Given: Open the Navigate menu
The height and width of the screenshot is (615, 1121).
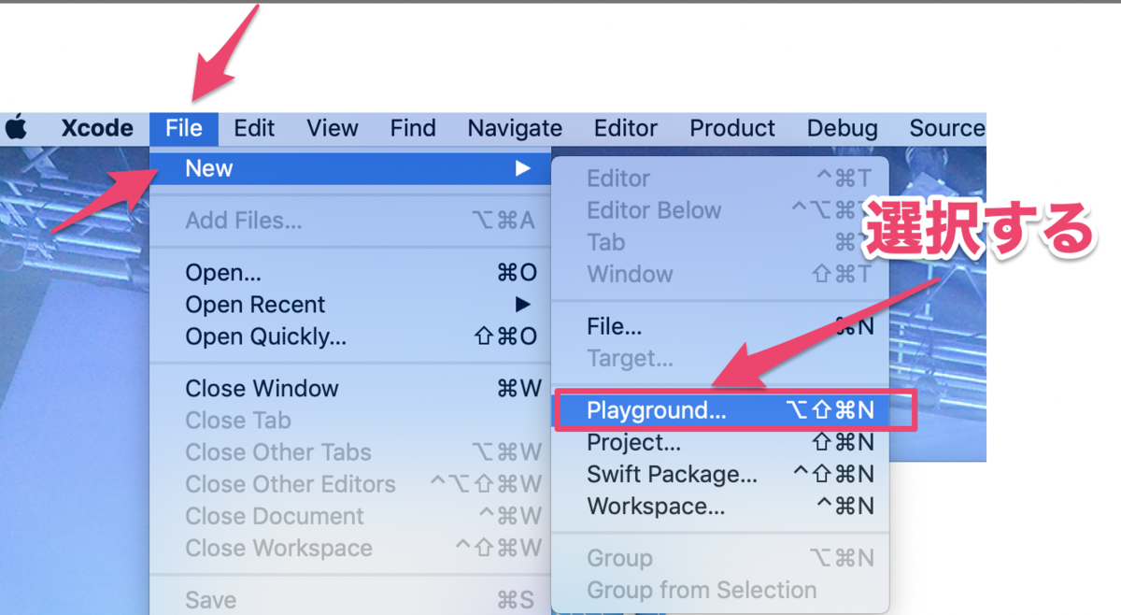Looking at the screenshot, I should [515, 128].
